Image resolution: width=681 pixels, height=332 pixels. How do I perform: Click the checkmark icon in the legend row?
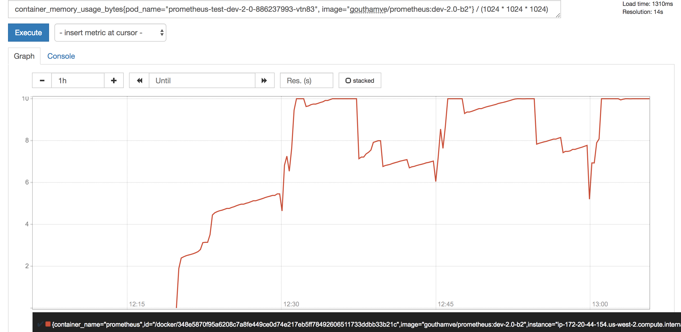pyautogui.click(x=40, y=324)
